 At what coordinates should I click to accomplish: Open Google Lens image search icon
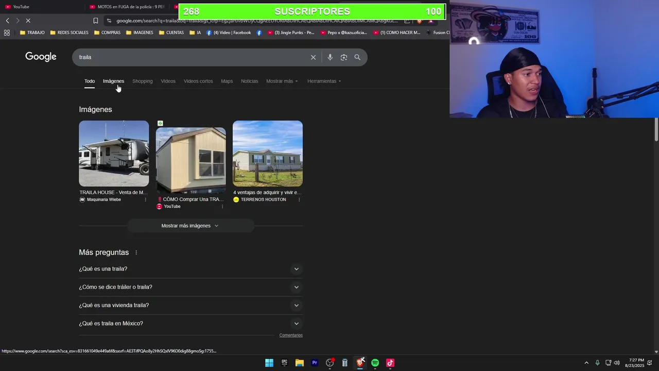click(x=344, y=57)
